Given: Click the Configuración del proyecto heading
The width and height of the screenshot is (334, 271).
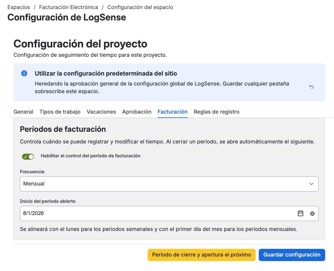Looking at the screenshot, I should coord(80,44).
